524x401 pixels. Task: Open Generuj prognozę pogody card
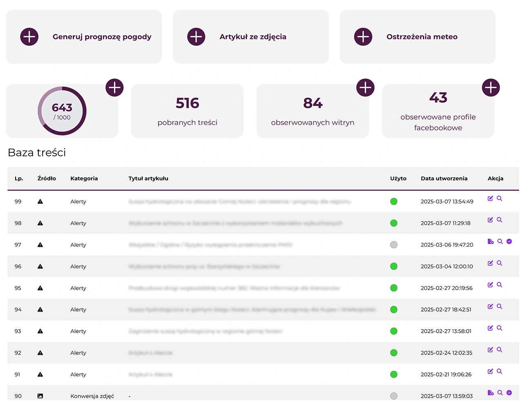coord(102,37)
